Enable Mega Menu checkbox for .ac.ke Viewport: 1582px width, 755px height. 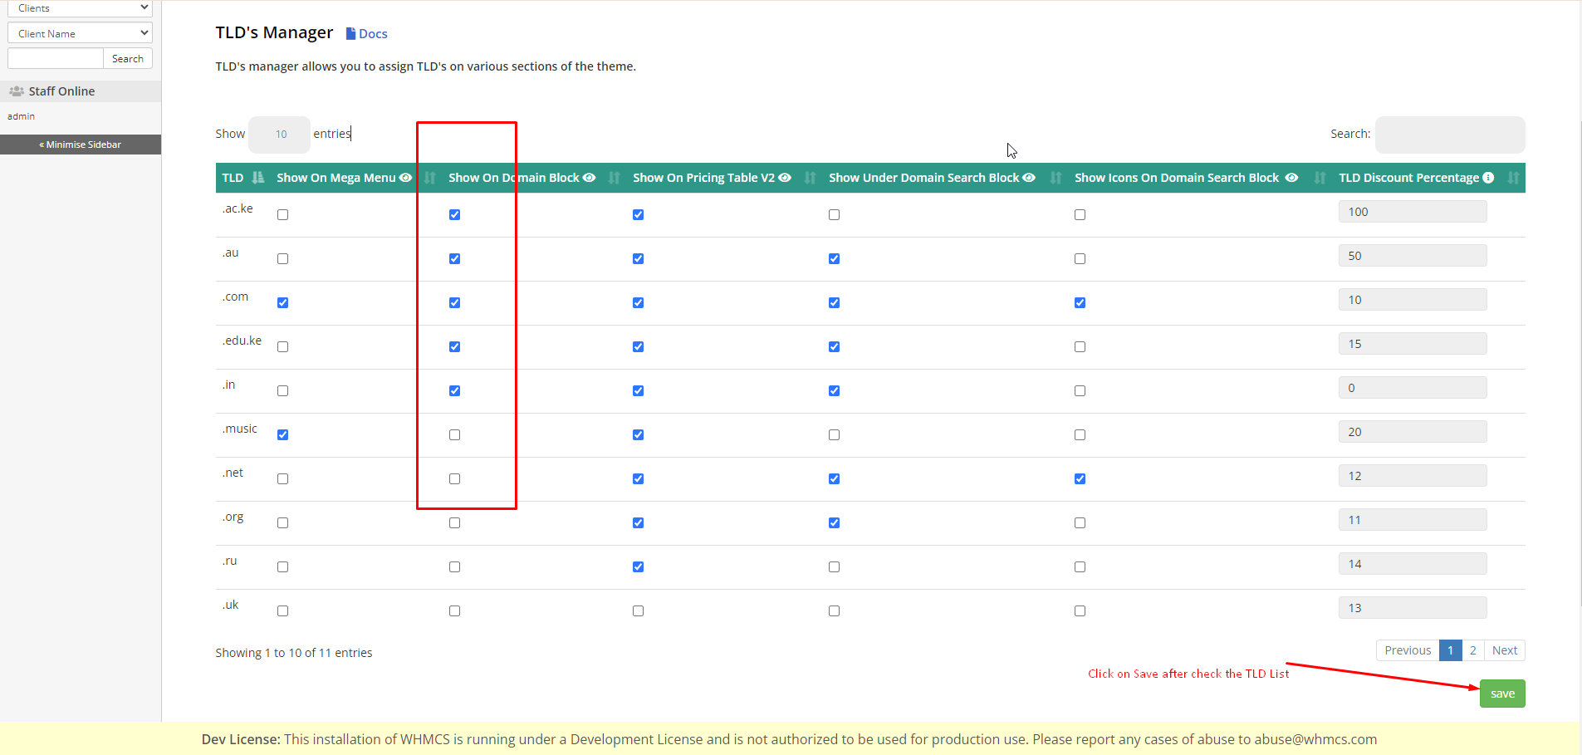[x=283, y=215]
